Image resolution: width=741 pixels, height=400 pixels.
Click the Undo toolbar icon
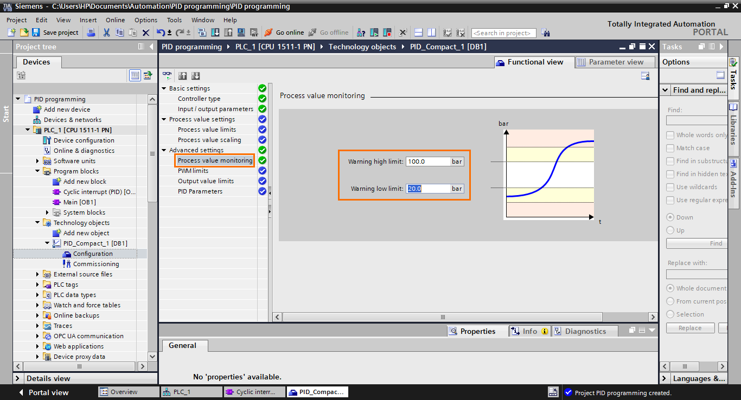161,33
